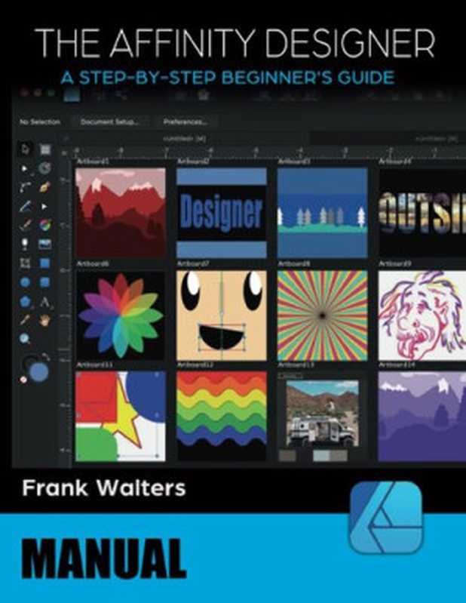Viewport: 466px width, 603px height.
Task: Select the Place Image tool
Action: (x=45, y=244)
